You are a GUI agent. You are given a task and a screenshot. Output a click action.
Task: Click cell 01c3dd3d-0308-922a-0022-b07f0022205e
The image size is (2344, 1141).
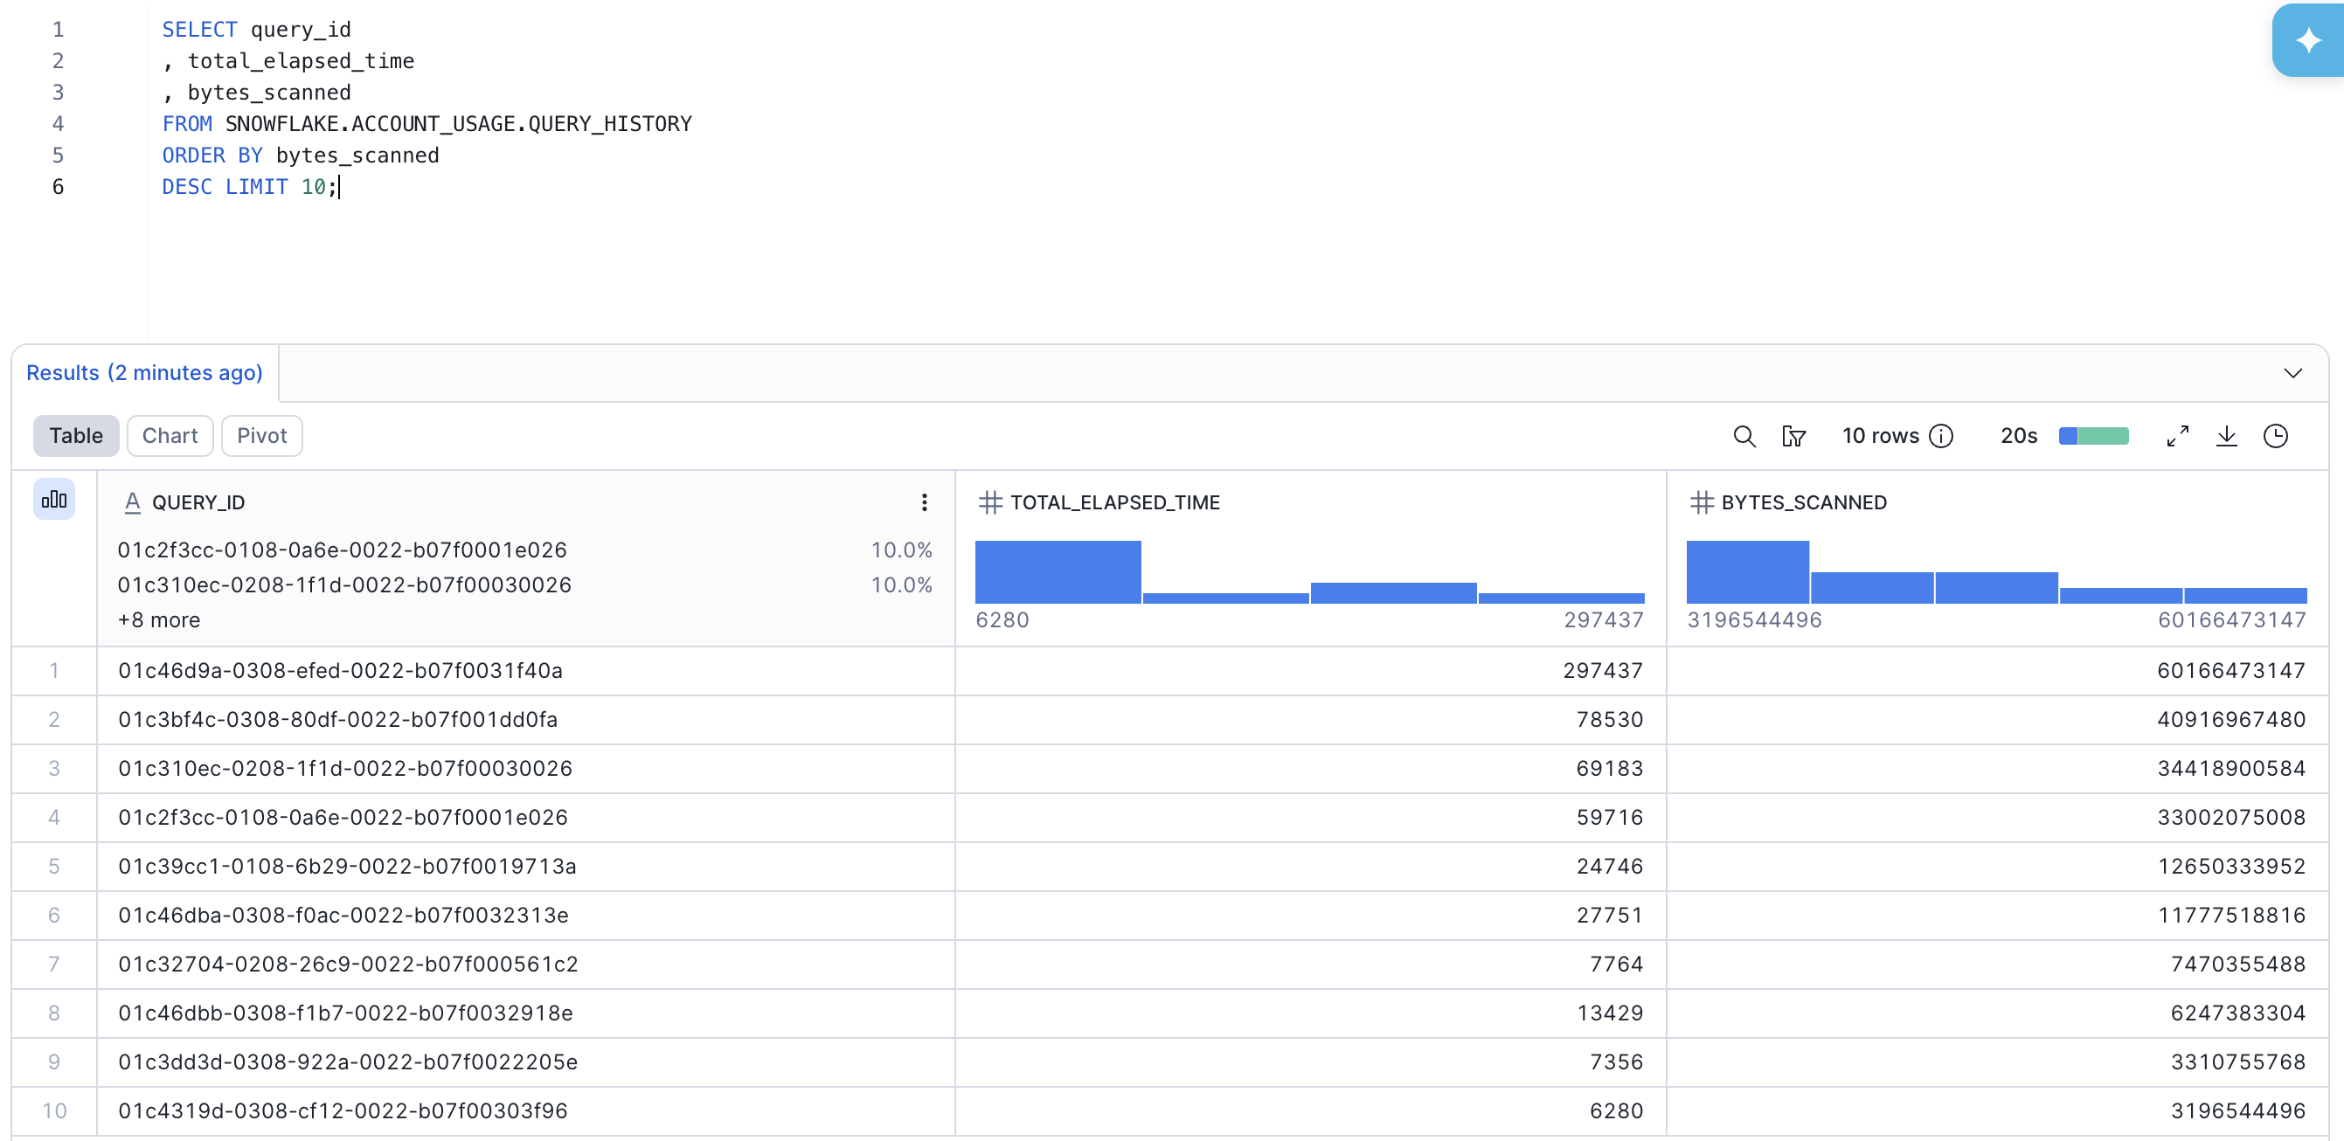pyautogui.click(x=525, y=1062)
